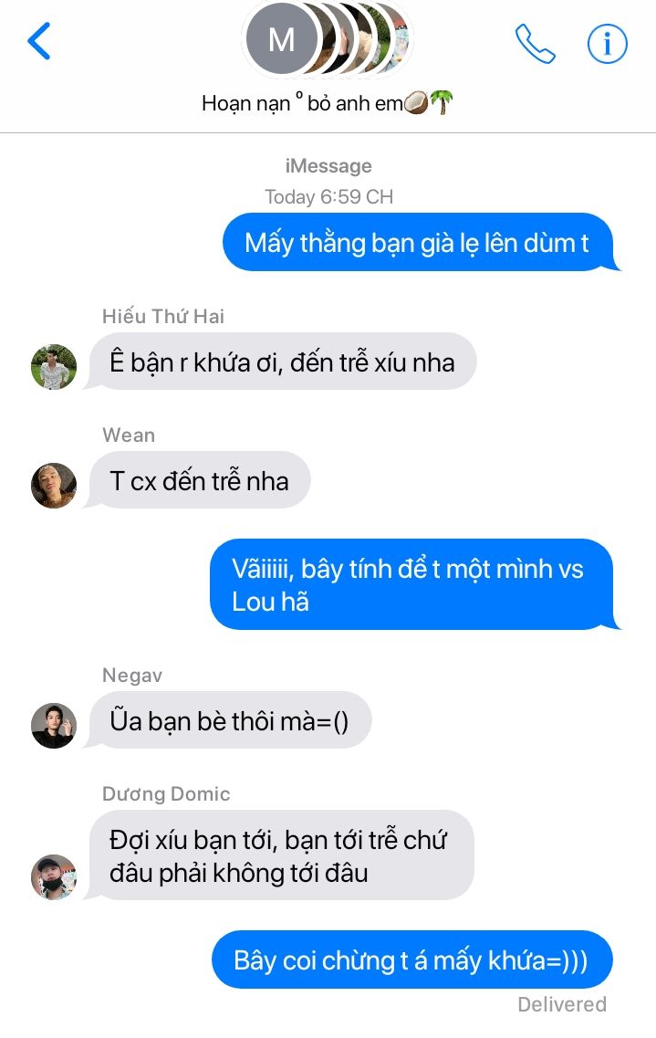
Task: Tap the "Delivered" status label
Action: [x=561, y=1004]
